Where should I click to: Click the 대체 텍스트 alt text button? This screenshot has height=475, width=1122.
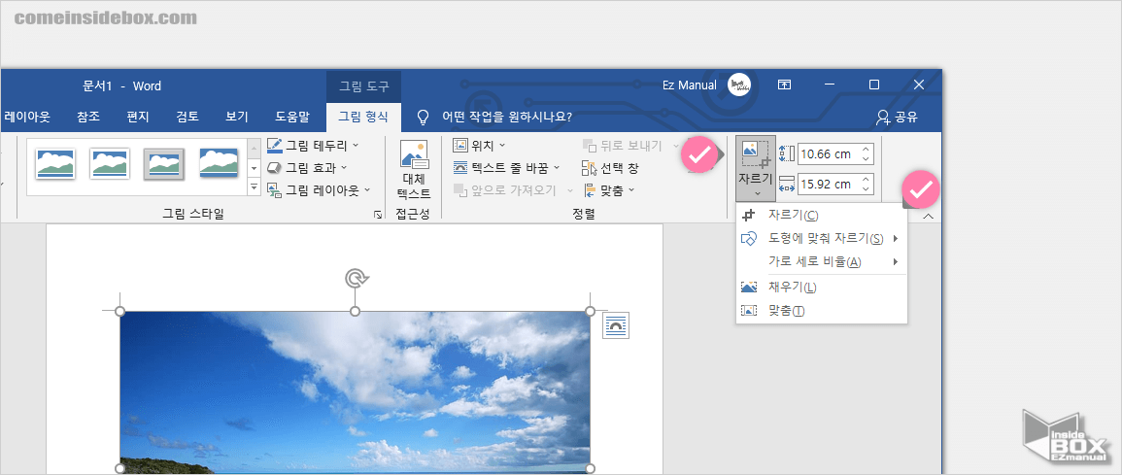414,170
